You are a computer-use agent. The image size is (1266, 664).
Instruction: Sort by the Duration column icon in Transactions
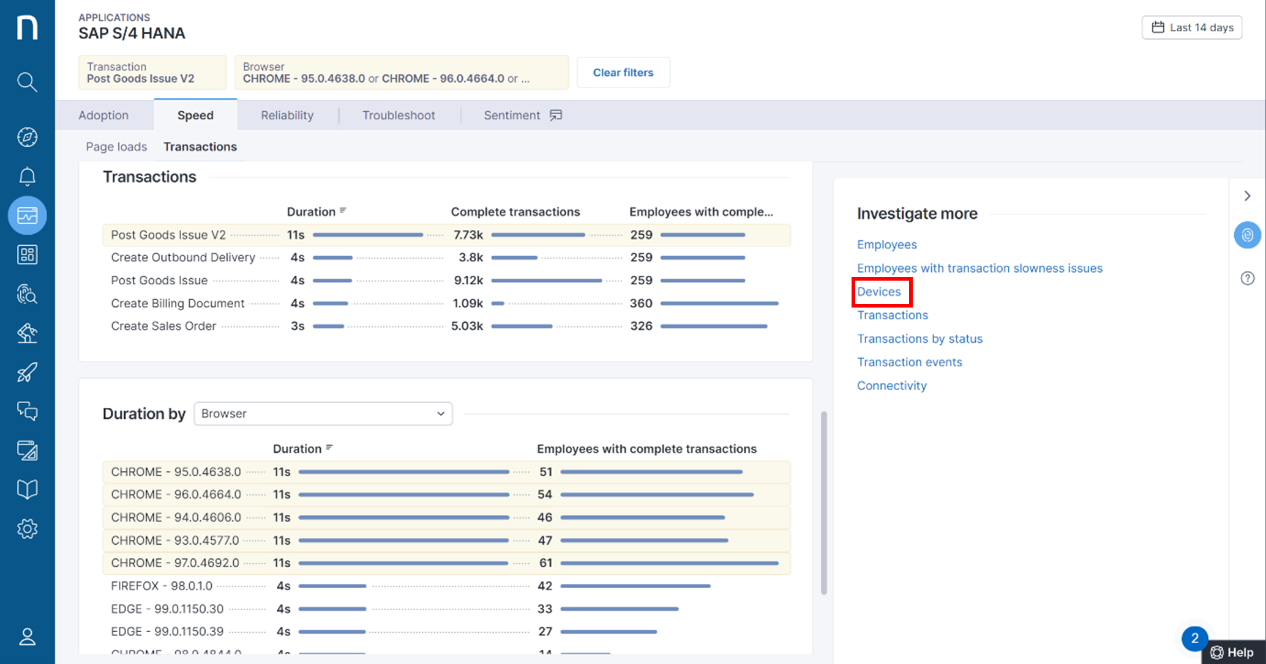(343, 211)
